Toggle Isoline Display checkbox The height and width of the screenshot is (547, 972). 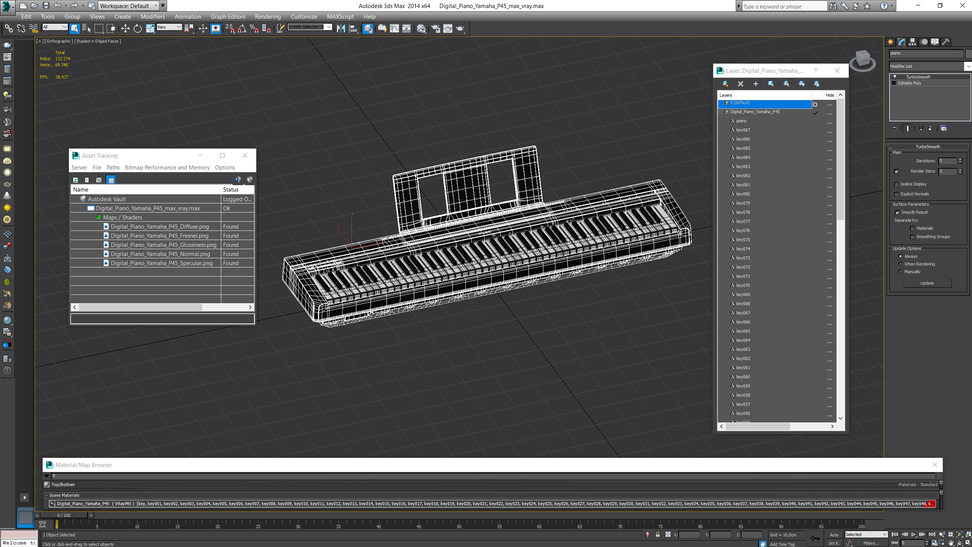click(897, 184)
